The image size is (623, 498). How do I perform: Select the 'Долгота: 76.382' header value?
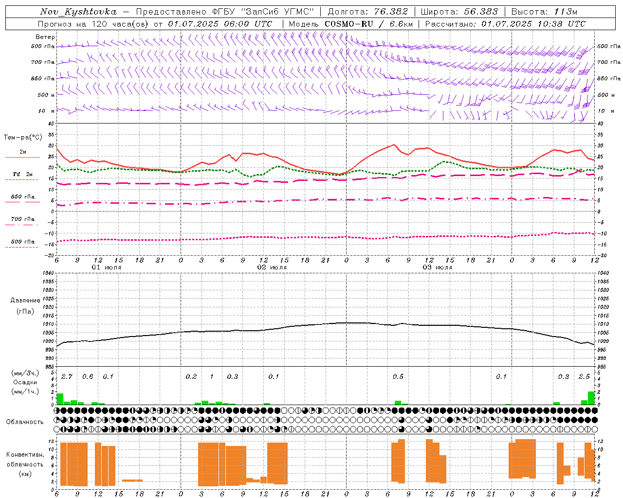pos(367,12)
